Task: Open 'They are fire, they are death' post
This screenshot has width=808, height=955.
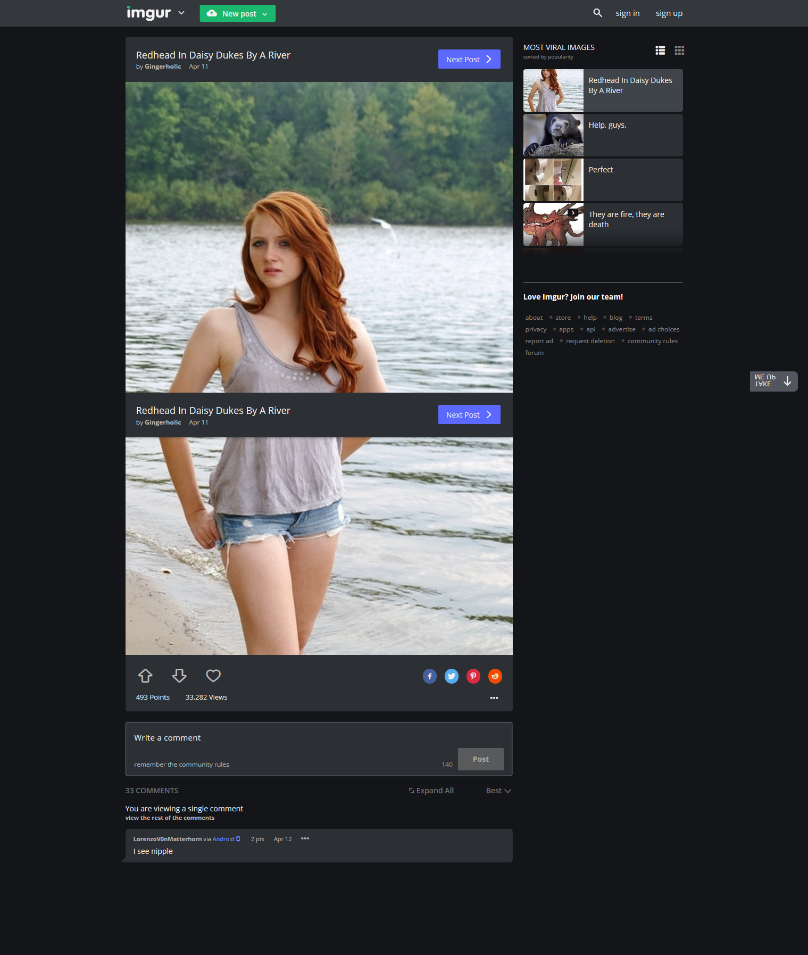Action: point(603,225)
